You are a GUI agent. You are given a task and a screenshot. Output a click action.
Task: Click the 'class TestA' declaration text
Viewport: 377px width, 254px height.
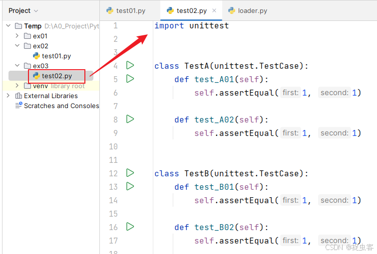pos(231,66)
